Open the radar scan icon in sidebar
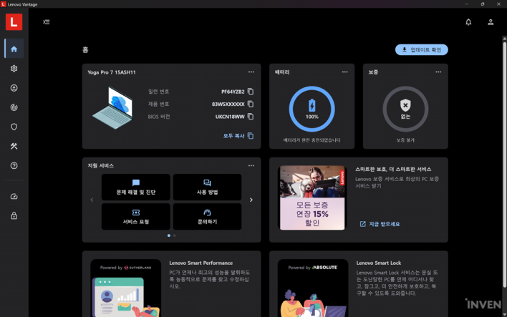This screenshot has width=507, height=317. [14, 107]
